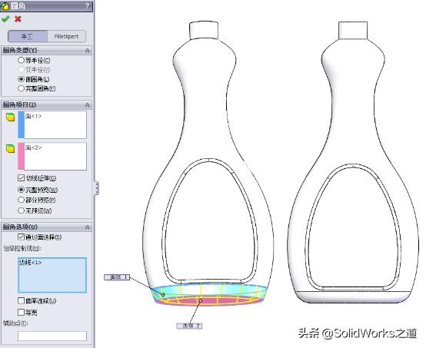Select the 面<1> entry in the first face box
Image resolution: width=426 pixels, height=348 pixels.
click(33, 116)
